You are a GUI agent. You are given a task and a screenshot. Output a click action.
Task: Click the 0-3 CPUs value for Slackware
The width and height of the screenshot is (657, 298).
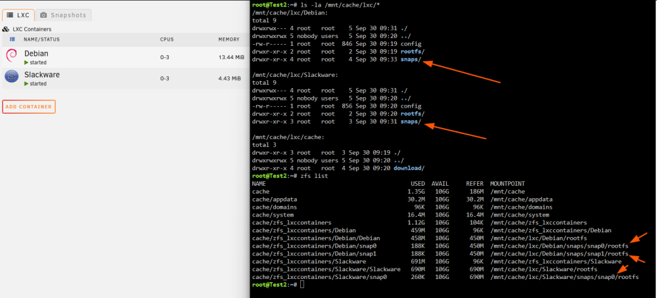(x=165, y=78)
